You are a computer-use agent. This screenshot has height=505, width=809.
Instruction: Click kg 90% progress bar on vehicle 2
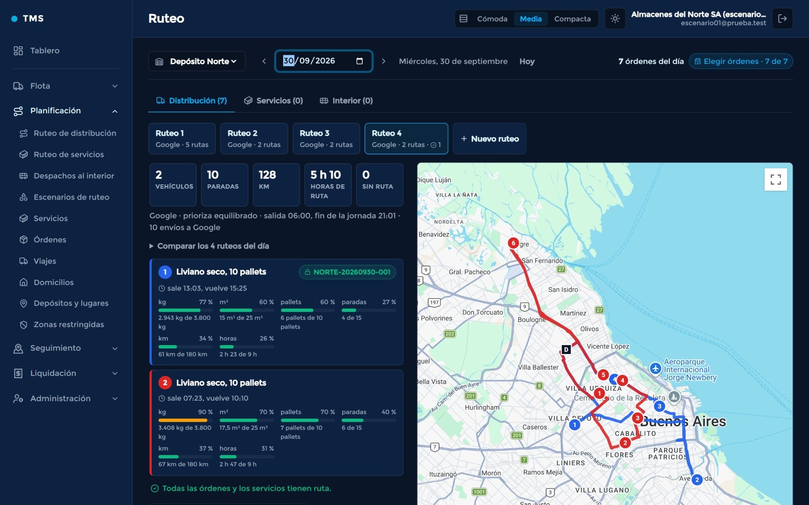(x=185, y=420)
